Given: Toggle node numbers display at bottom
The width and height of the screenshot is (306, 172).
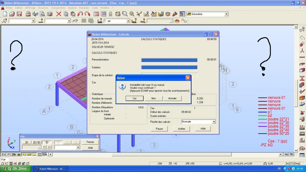Looking at the screenshot, I should pos(3,154).
